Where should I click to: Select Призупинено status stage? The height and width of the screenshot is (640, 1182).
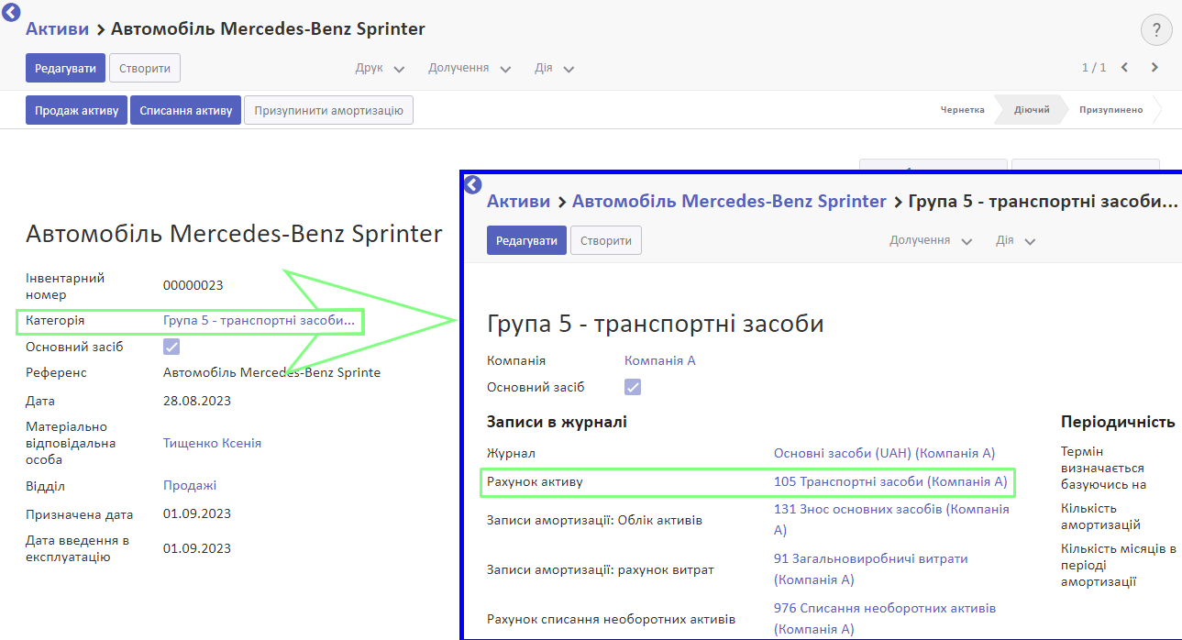pos(1111,110)
